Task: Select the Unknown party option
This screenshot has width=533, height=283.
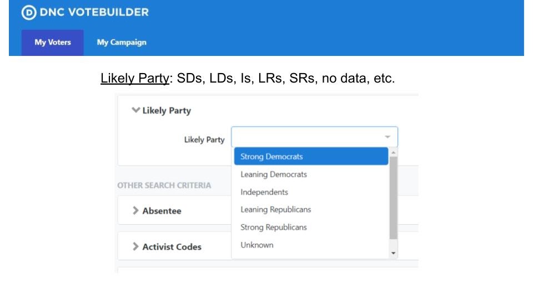Action: coord(257,245)
